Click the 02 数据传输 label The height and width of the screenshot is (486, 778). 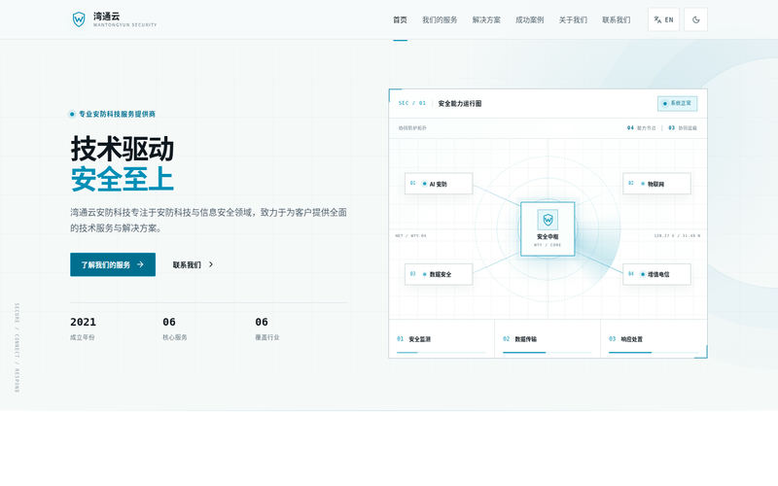[520, 339]
